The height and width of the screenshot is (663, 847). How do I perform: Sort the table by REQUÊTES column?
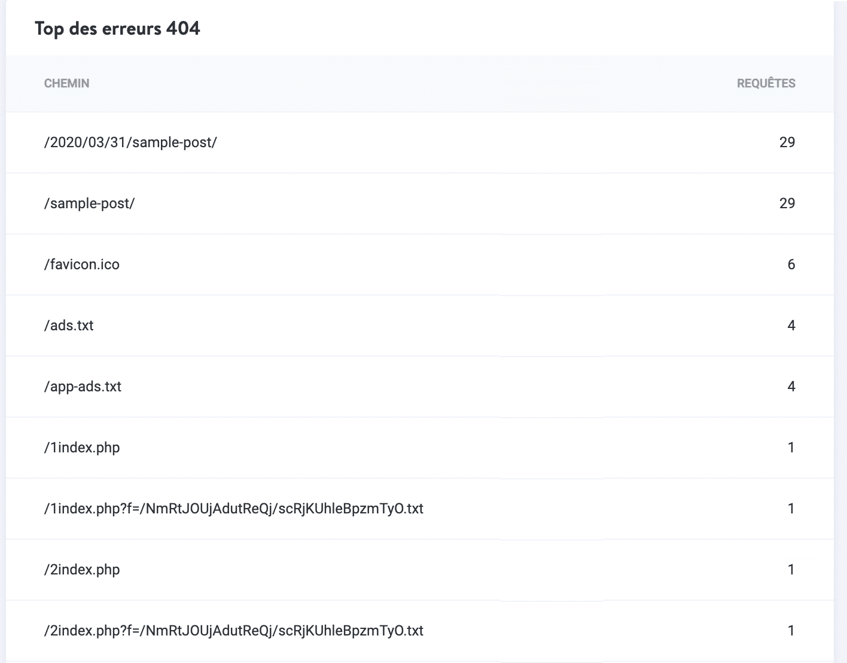pos(766,84)
